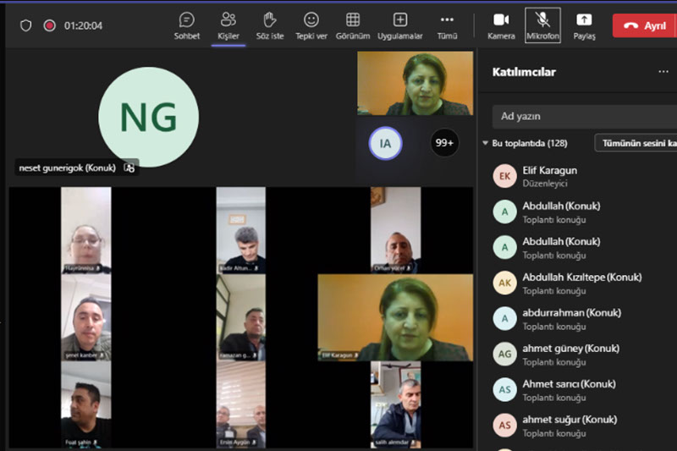Image resolution: width=677 pixels, height=451 pixels.
Task: Open Katılımcılar panel more options
Action: (663, 72)
